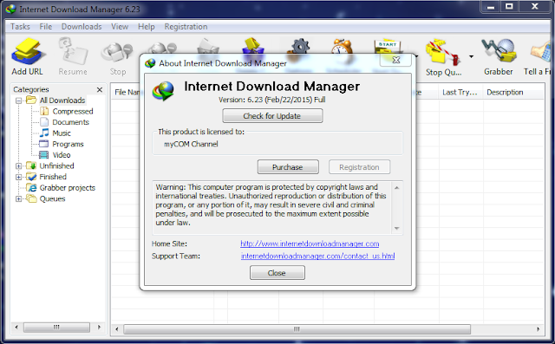Viewport: 555px width, 344px height.
Task: Click the Check for Update button
Action: (272, 116)
